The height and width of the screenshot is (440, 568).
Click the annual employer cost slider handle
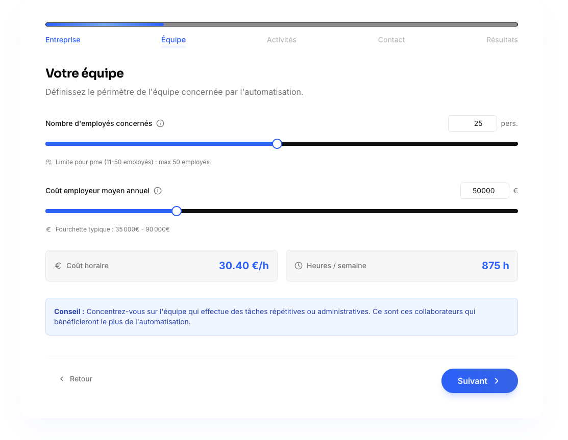tap(177, 211)
